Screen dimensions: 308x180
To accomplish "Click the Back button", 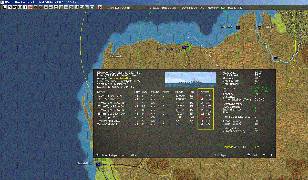I will pos(255,155).
